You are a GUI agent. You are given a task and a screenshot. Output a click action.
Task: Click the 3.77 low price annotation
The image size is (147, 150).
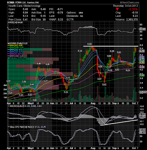[x=46, y=81]
